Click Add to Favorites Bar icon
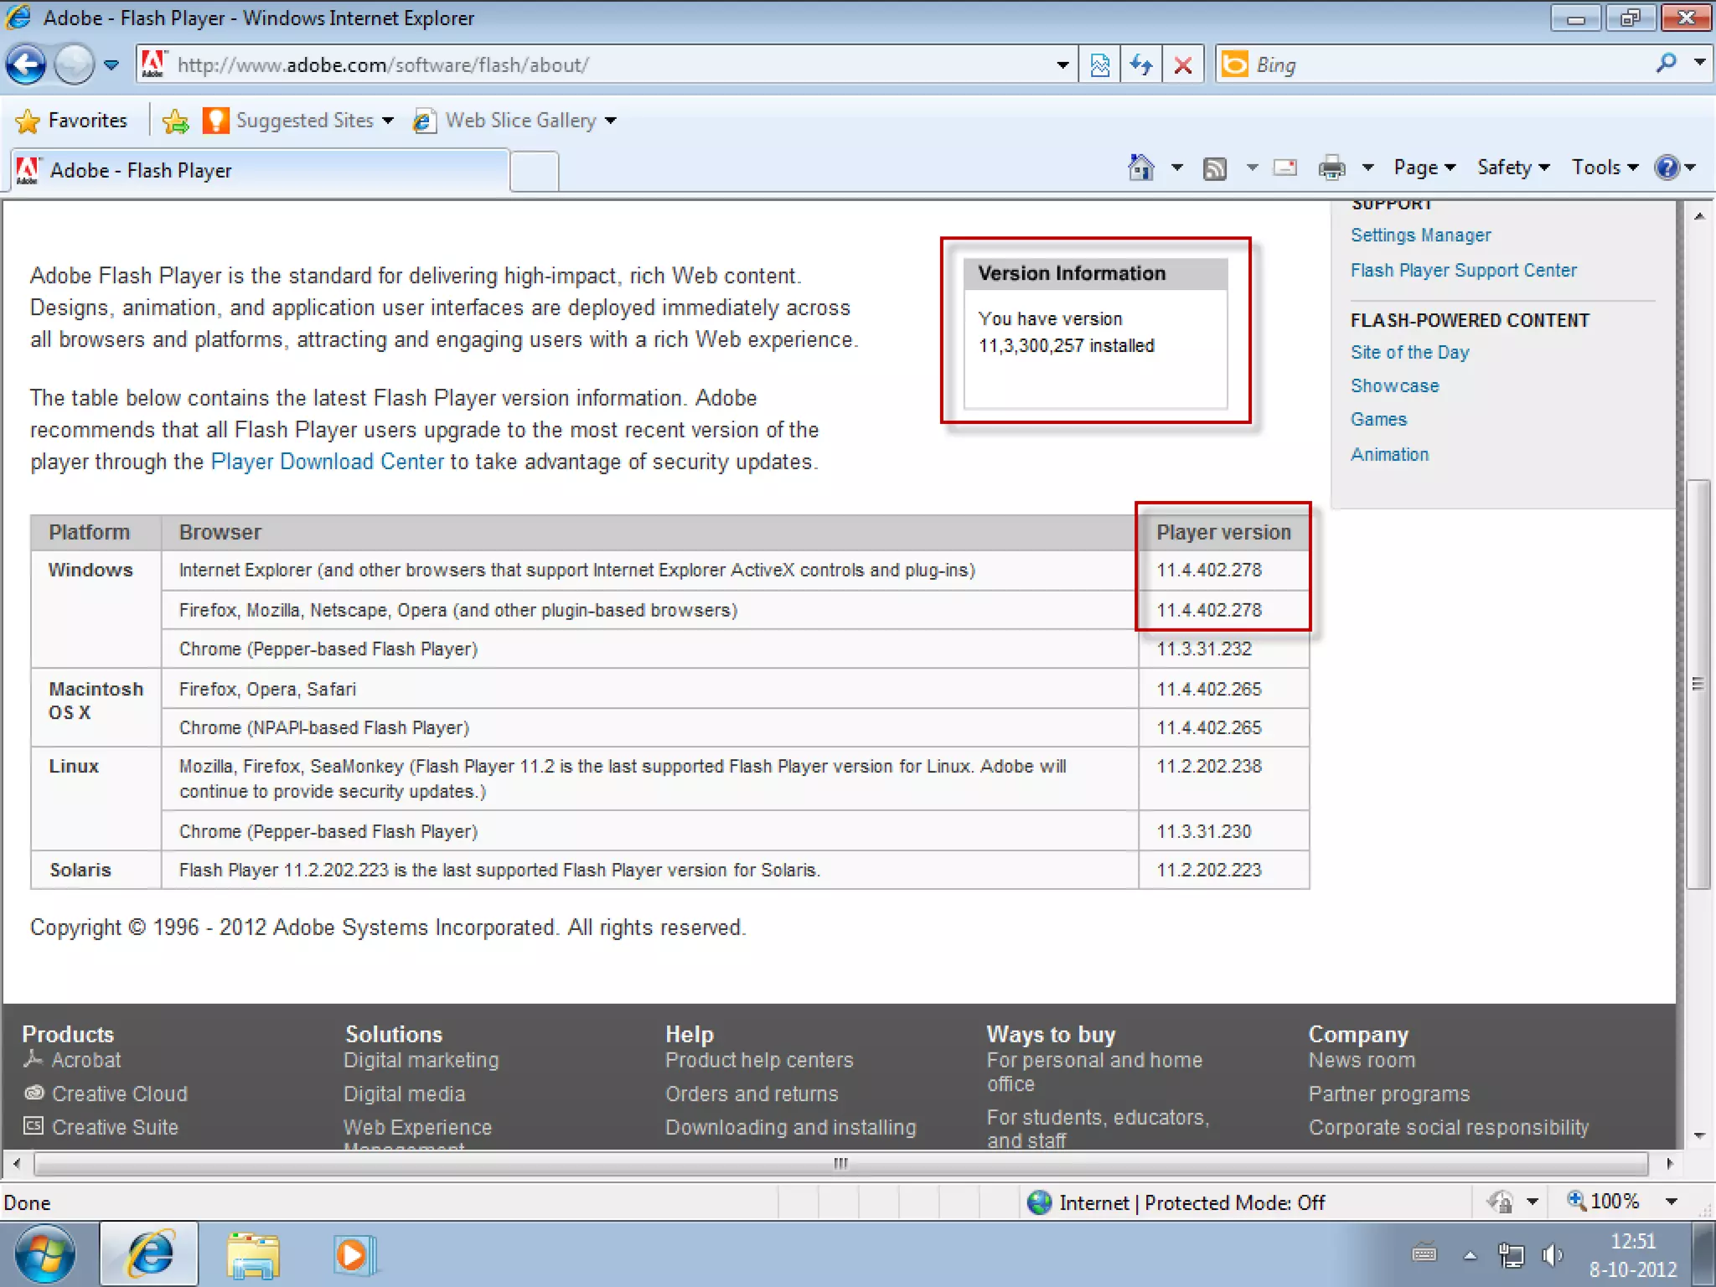 [x=175, y=121]
